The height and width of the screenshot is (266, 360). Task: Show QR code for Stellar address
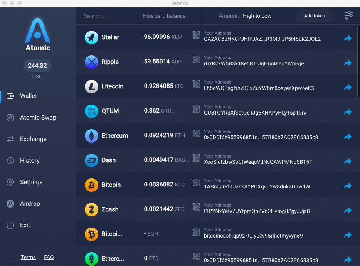tap(196, 35)
